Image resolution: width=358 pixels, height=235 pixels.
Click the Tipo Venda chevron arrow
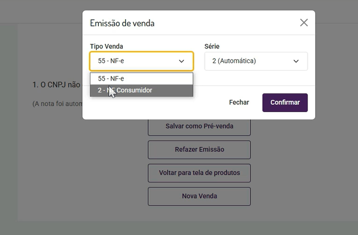181,61
